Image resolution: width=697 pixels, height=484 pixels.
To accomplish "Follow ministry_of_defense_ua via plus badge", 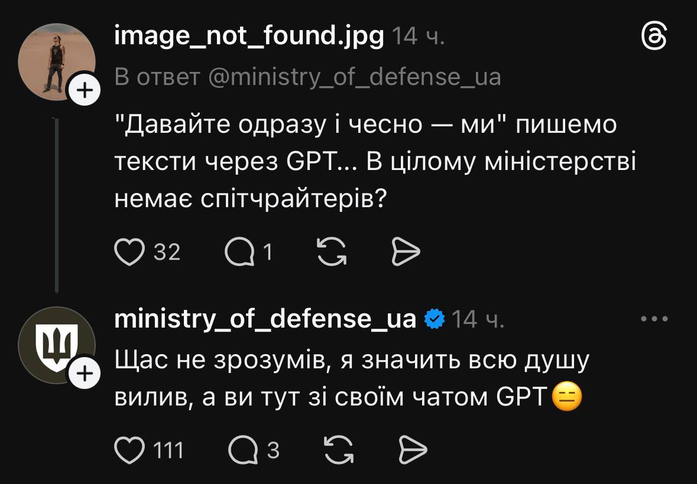I will pos(86,374).
